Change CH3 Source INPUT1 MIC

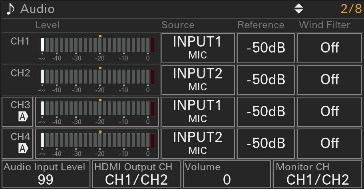(x=198, y=111)
